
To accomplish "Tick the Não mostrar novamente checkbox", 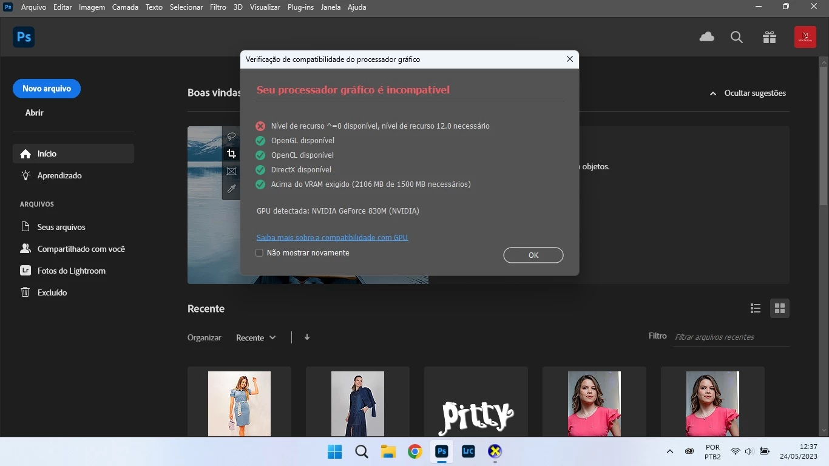I will 259,253.
